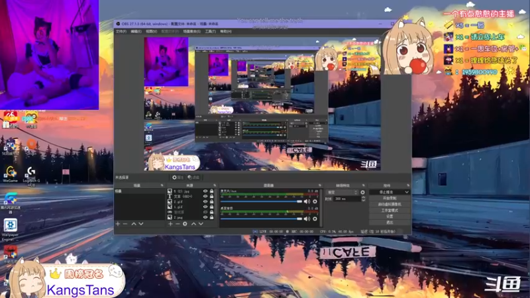530x298 pixels.
Task: Pop out the 来源 dock panel icon
Action: click(215, 185)
